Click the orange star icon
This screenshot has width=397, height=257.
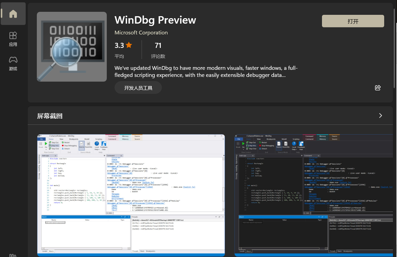coord(129,45)
